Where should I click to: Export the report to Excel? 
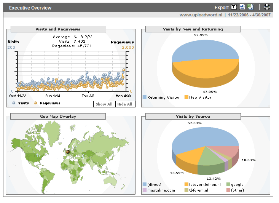pos(250,7)
